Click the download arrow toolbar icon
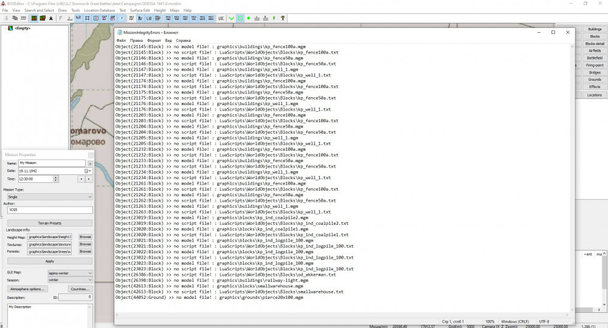 coord(51,18)
